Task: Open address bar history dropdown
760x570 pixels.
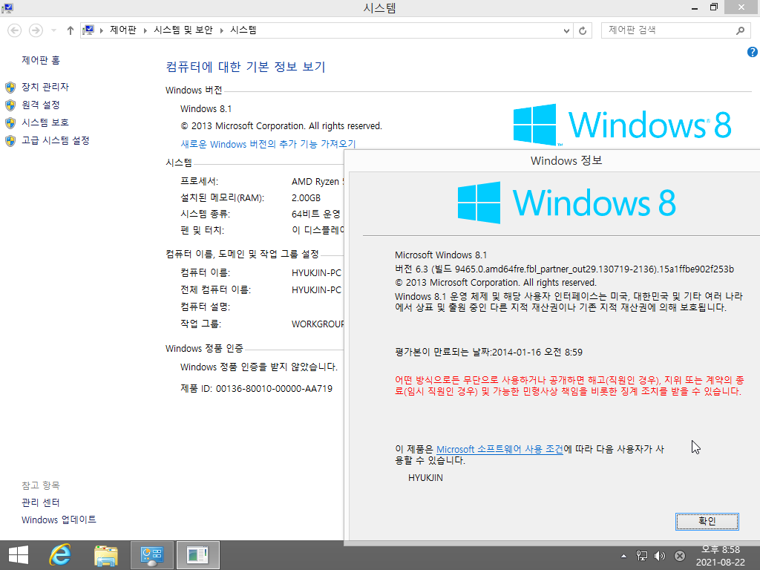Action: coord(566,30)
